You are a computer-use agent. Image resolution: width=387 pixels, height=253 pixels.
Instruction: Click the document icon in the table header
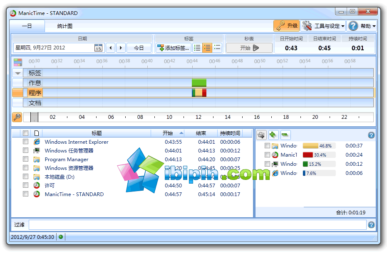[x=37, y=133]
